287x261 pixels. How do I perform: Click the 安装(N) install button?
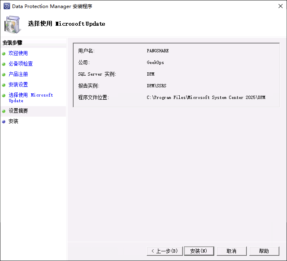pos(199,251)
